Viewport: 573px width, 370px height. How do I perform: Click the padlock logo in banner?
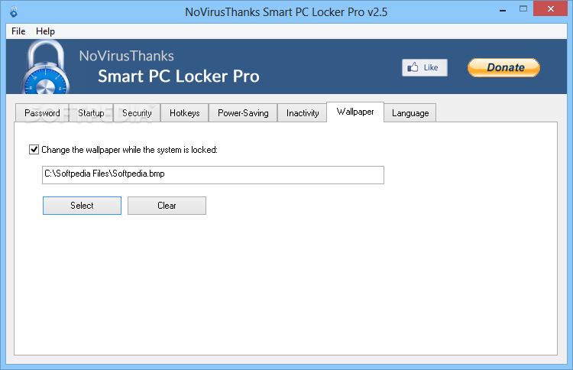45,67
